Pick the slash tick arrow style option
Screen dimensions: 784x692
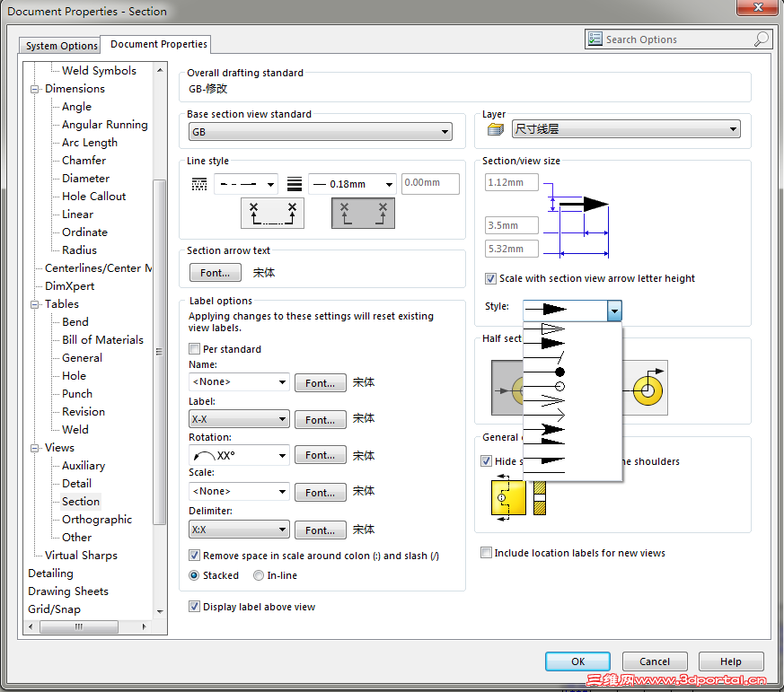[544, 358]
